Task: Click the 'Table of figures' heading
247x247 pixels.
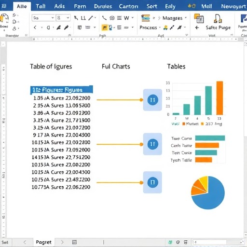Action: pos(51,67)
